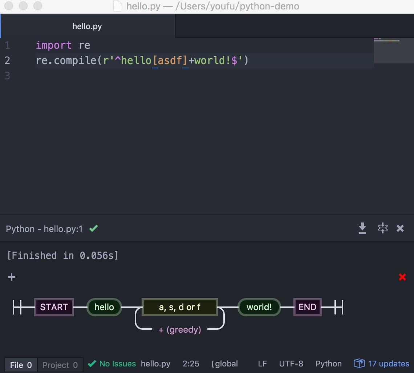Open the File 0 linter scope tab
Image resolution: width=414 pixels, height=373 pixels.
pyautogui.click(x=21, y=365)
